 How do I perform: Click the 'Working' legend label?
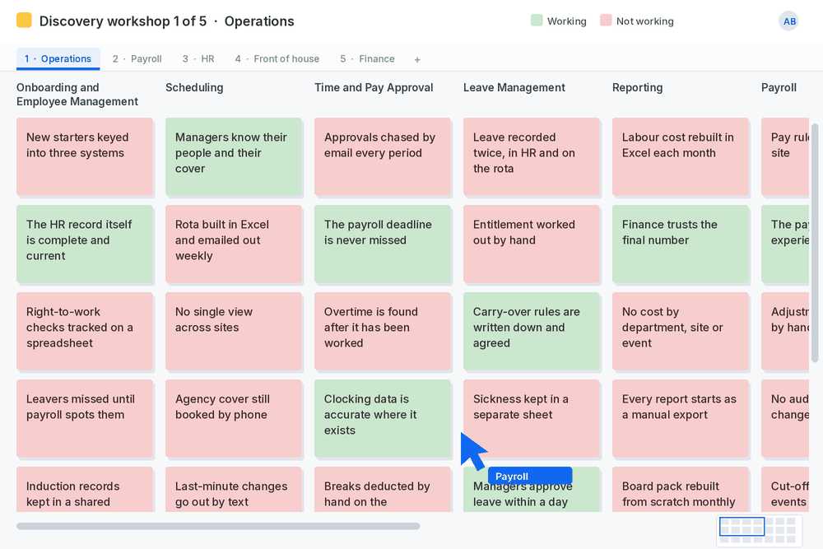tap(567, 21)
